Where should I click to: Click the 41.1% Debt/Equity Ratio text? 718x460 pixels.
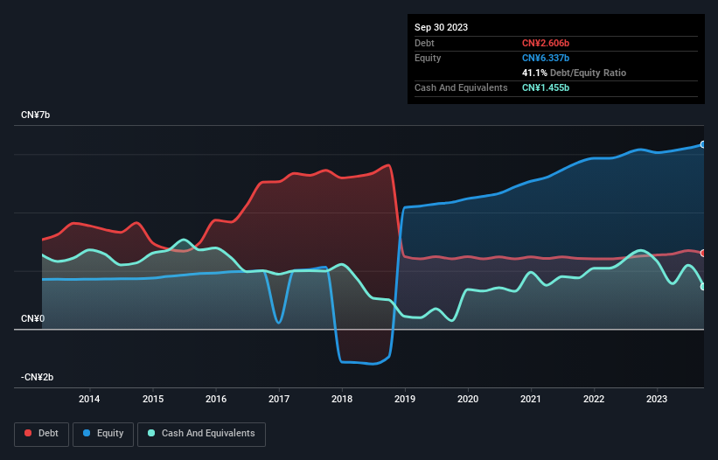(x=574, y=73)
